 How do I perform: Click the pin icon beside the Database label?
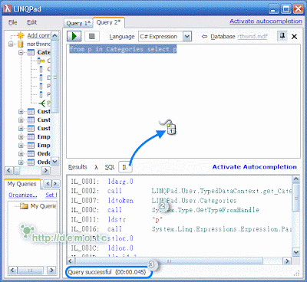coord(282,36)
